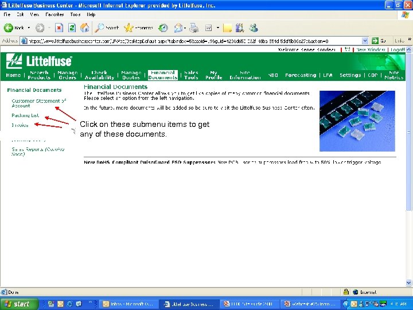The height and width of the screenshot is (310, 413).
Task: Go to the Home tab
Action: 13,75
